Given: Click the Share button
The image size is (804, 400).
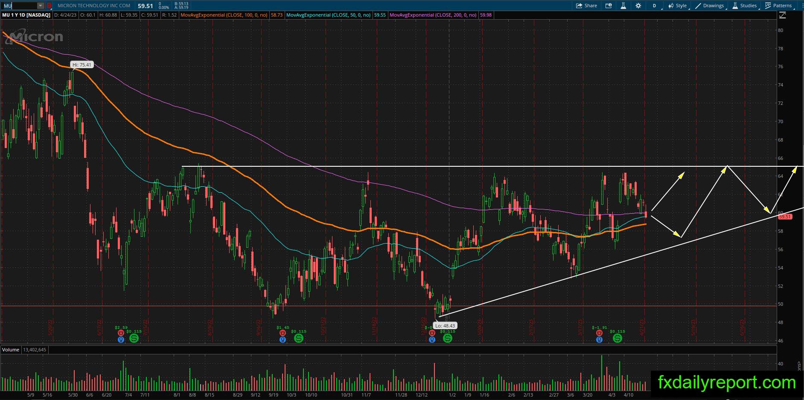Looking at the screenshot, I should (x=586, y=6).
